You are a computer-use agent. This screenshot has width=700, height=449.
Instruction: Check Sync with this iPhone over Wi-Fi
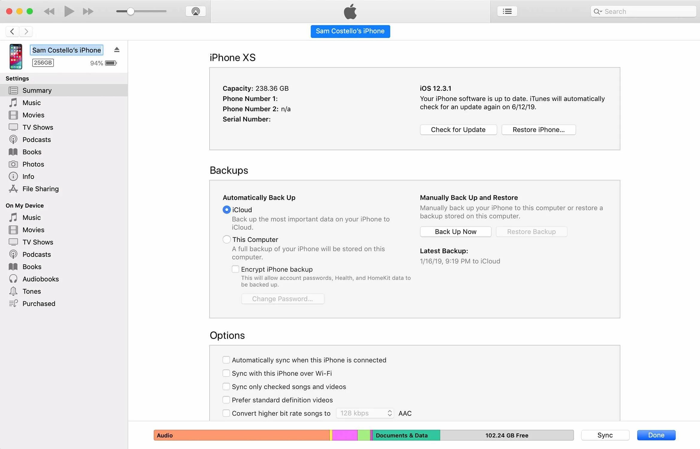(x=226, y=373)
